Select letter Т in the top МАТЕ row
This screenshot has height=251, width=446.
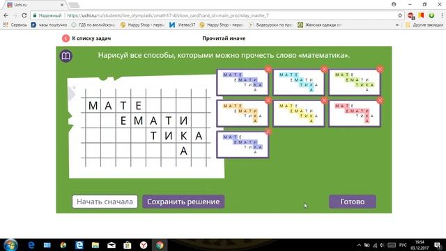[123, 105]
